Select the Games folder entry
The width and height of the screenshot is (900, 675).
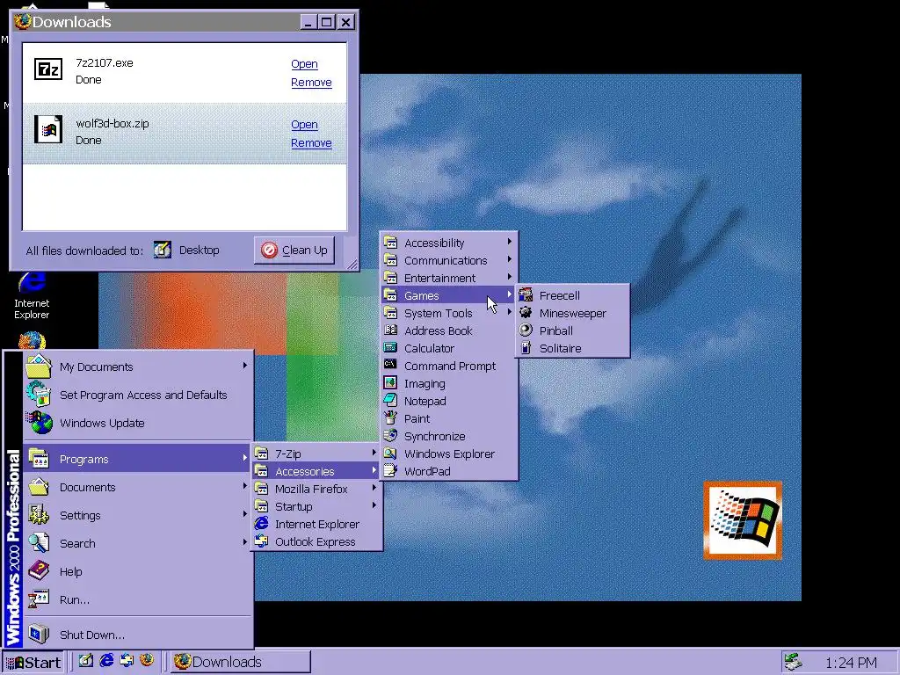(449, 295)
